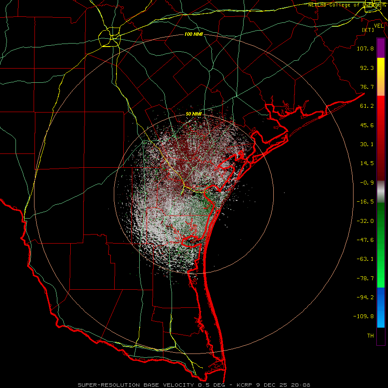Click the NEXLAB-College of DuPage credit text
Viewport: 388px width, 388px height.
[347, 5]
